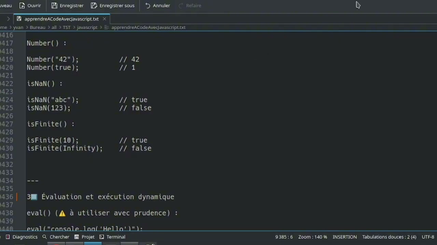Image resolution: width=437 pixels, height=245 pixels.
Task: Click 'TST' in the breadcrumb path
Action: point(67,27)
